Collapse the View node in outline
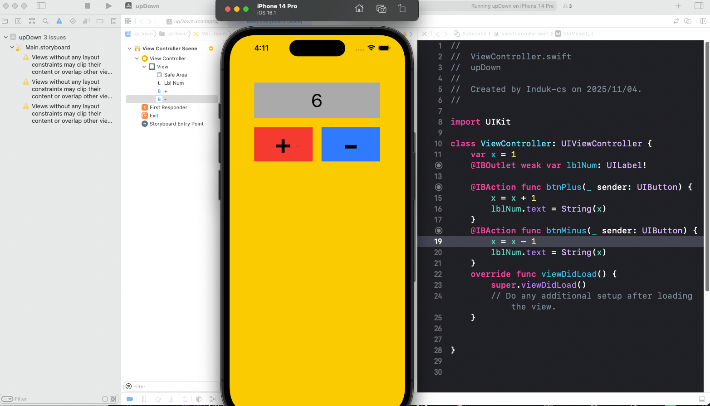The image size is (710, 406). coord(144,67)
